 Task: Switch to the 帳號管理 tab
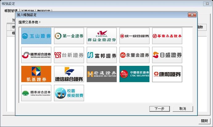coord(11,11)
